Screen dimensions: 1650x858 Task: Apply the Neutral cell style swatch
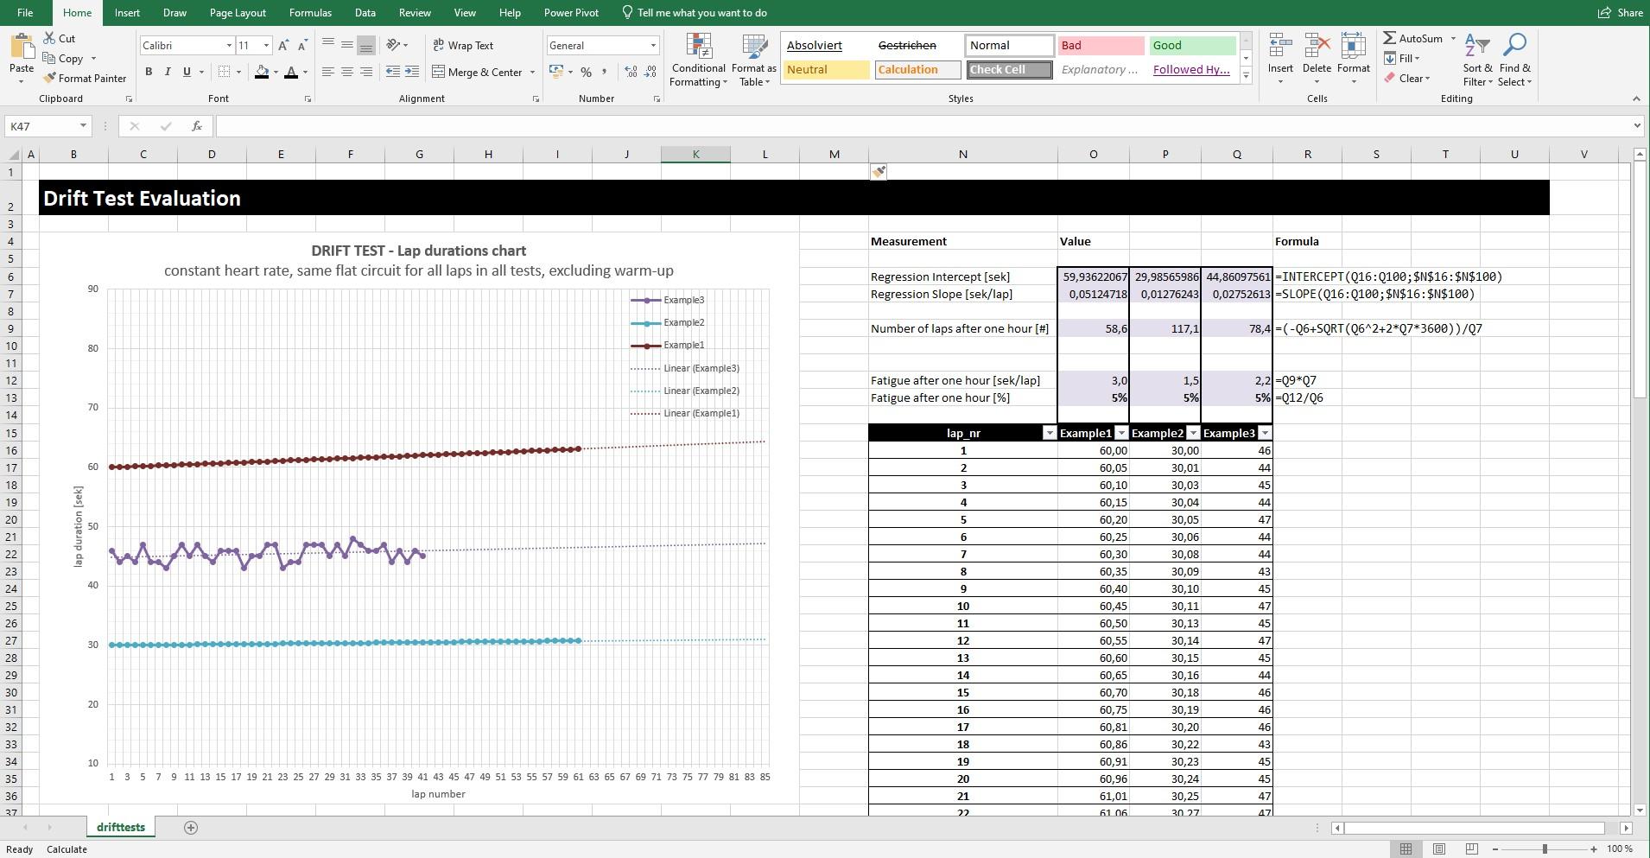point(827,70)
